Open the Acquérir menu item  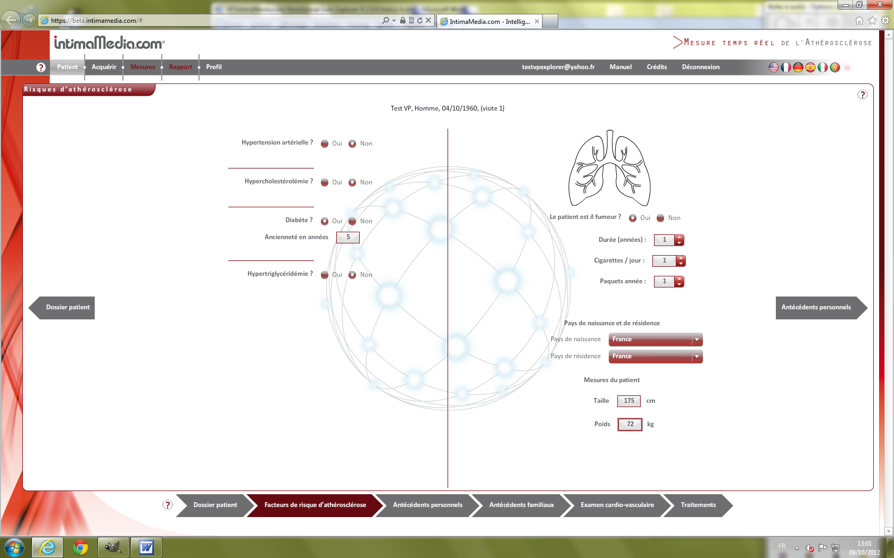(x=104, y=67)
